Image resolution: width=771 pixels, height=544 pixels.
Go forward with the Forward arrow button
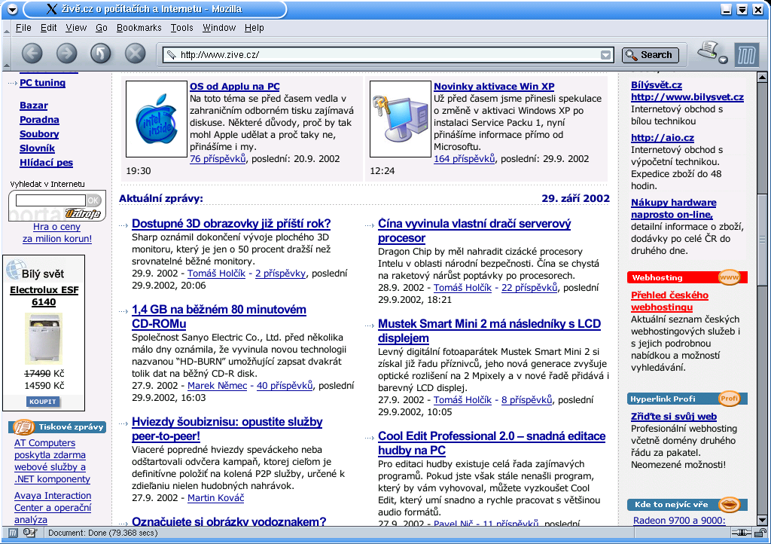(66, 53)
